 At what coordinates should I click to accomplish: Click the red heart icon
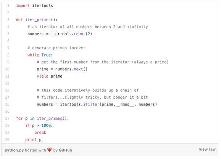50,150
